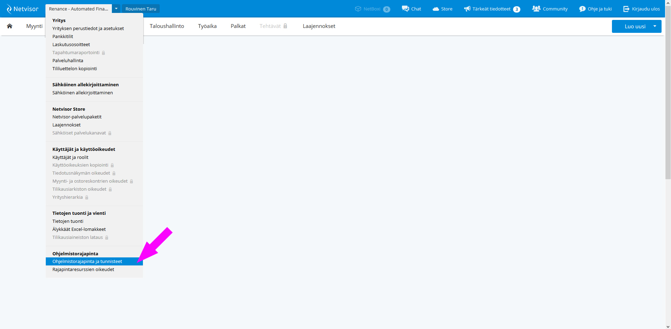This screenshot has height=329, width=671.
Task: Open Tärkeät tiedotteet megaphone
Action: click(467, 9)
